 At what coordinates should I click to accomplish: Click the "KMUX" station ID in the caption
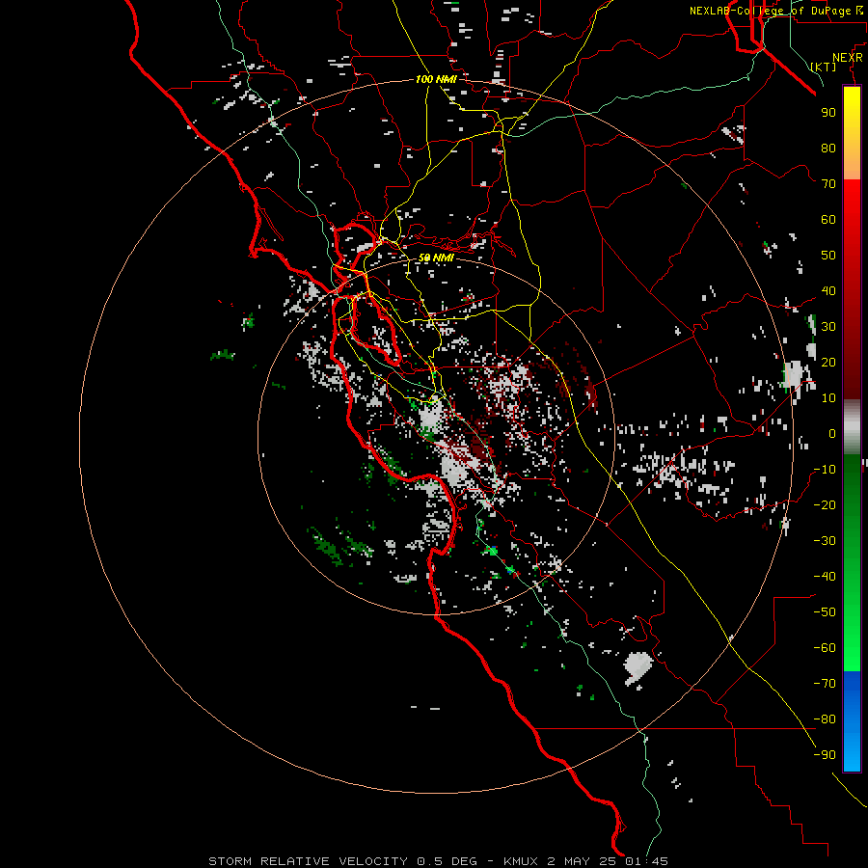coord(521,861)
